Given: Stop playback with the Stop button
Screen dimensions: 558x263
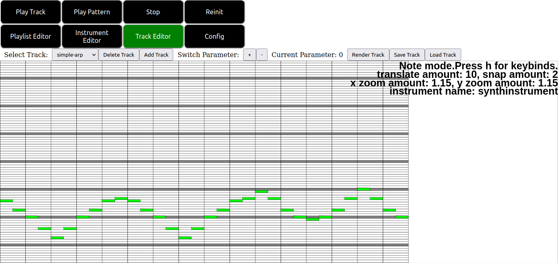Looking at the screenshot, I should tap(153, 12).
